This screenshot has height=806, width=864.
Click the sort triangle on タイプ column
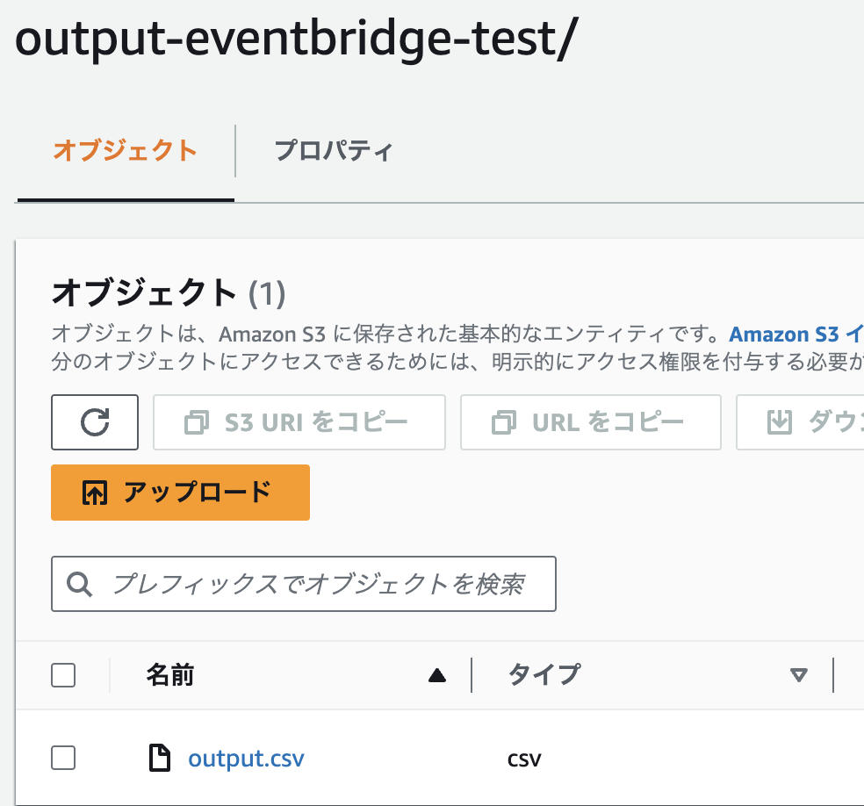(797, 675)
